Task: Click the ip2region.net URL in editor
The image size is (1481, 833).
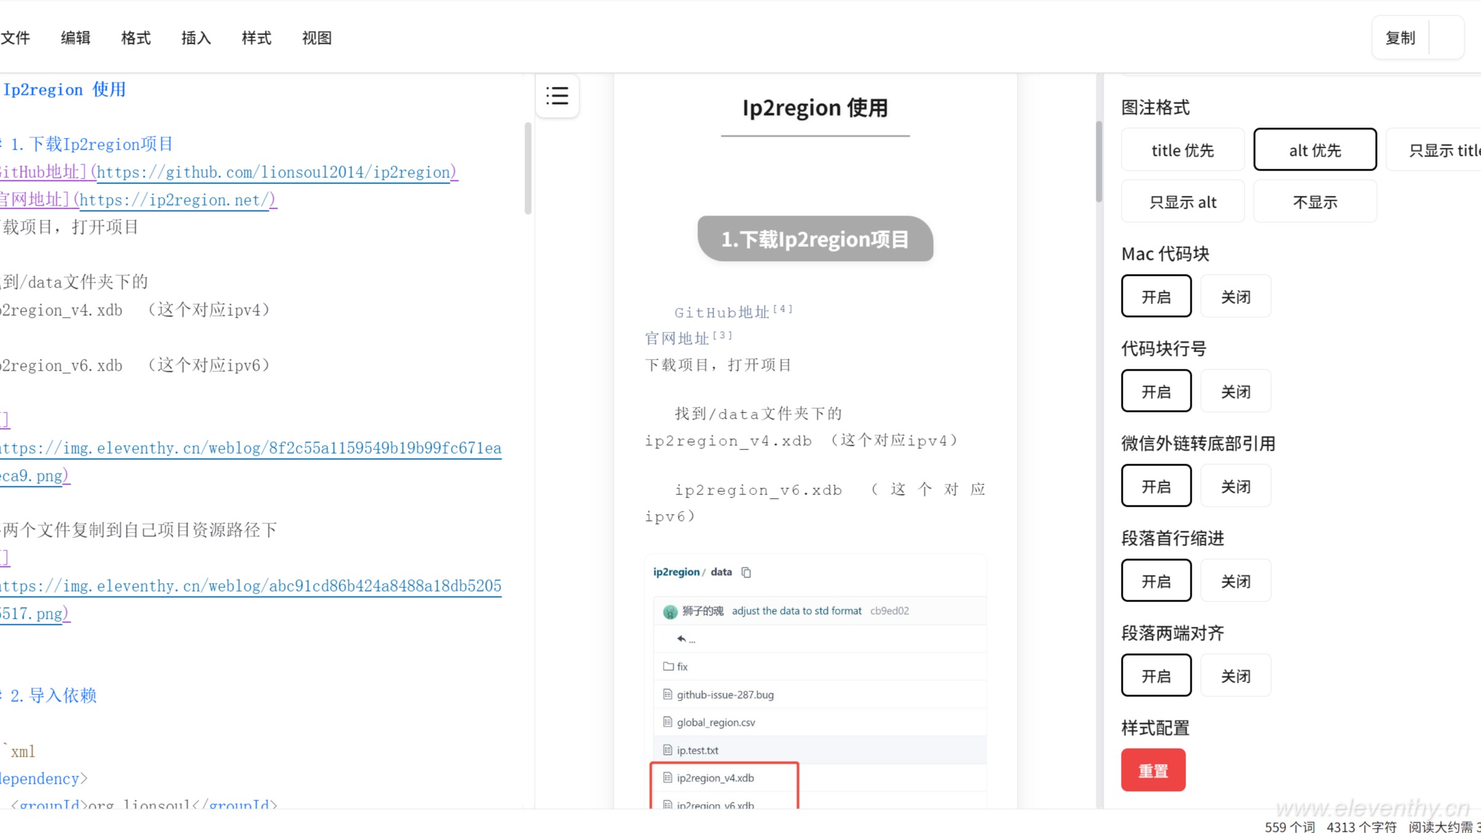Action: 175,200
